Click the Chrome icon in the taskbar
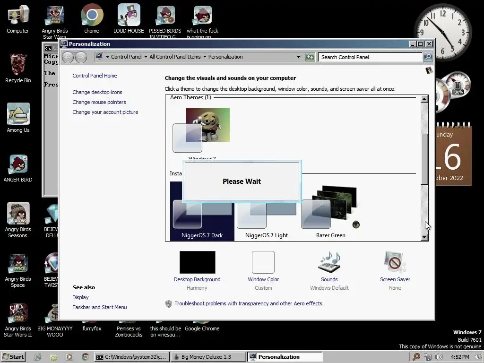This screenshot has width=484, height=363. (x=86, y=357)
